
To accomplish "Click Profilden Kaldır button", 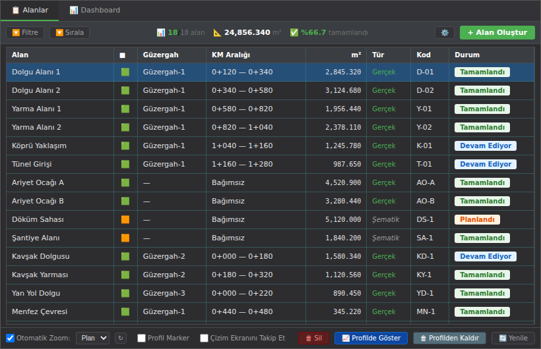I will pyautogui.click(x=449, y=338).
